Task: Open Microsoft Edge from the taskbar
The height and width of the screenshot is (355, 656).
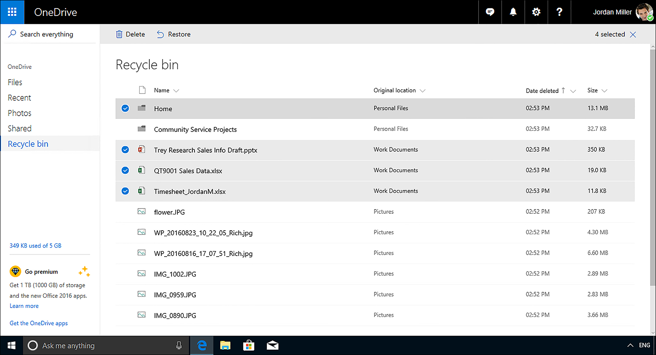Action: tap(202, 345)
